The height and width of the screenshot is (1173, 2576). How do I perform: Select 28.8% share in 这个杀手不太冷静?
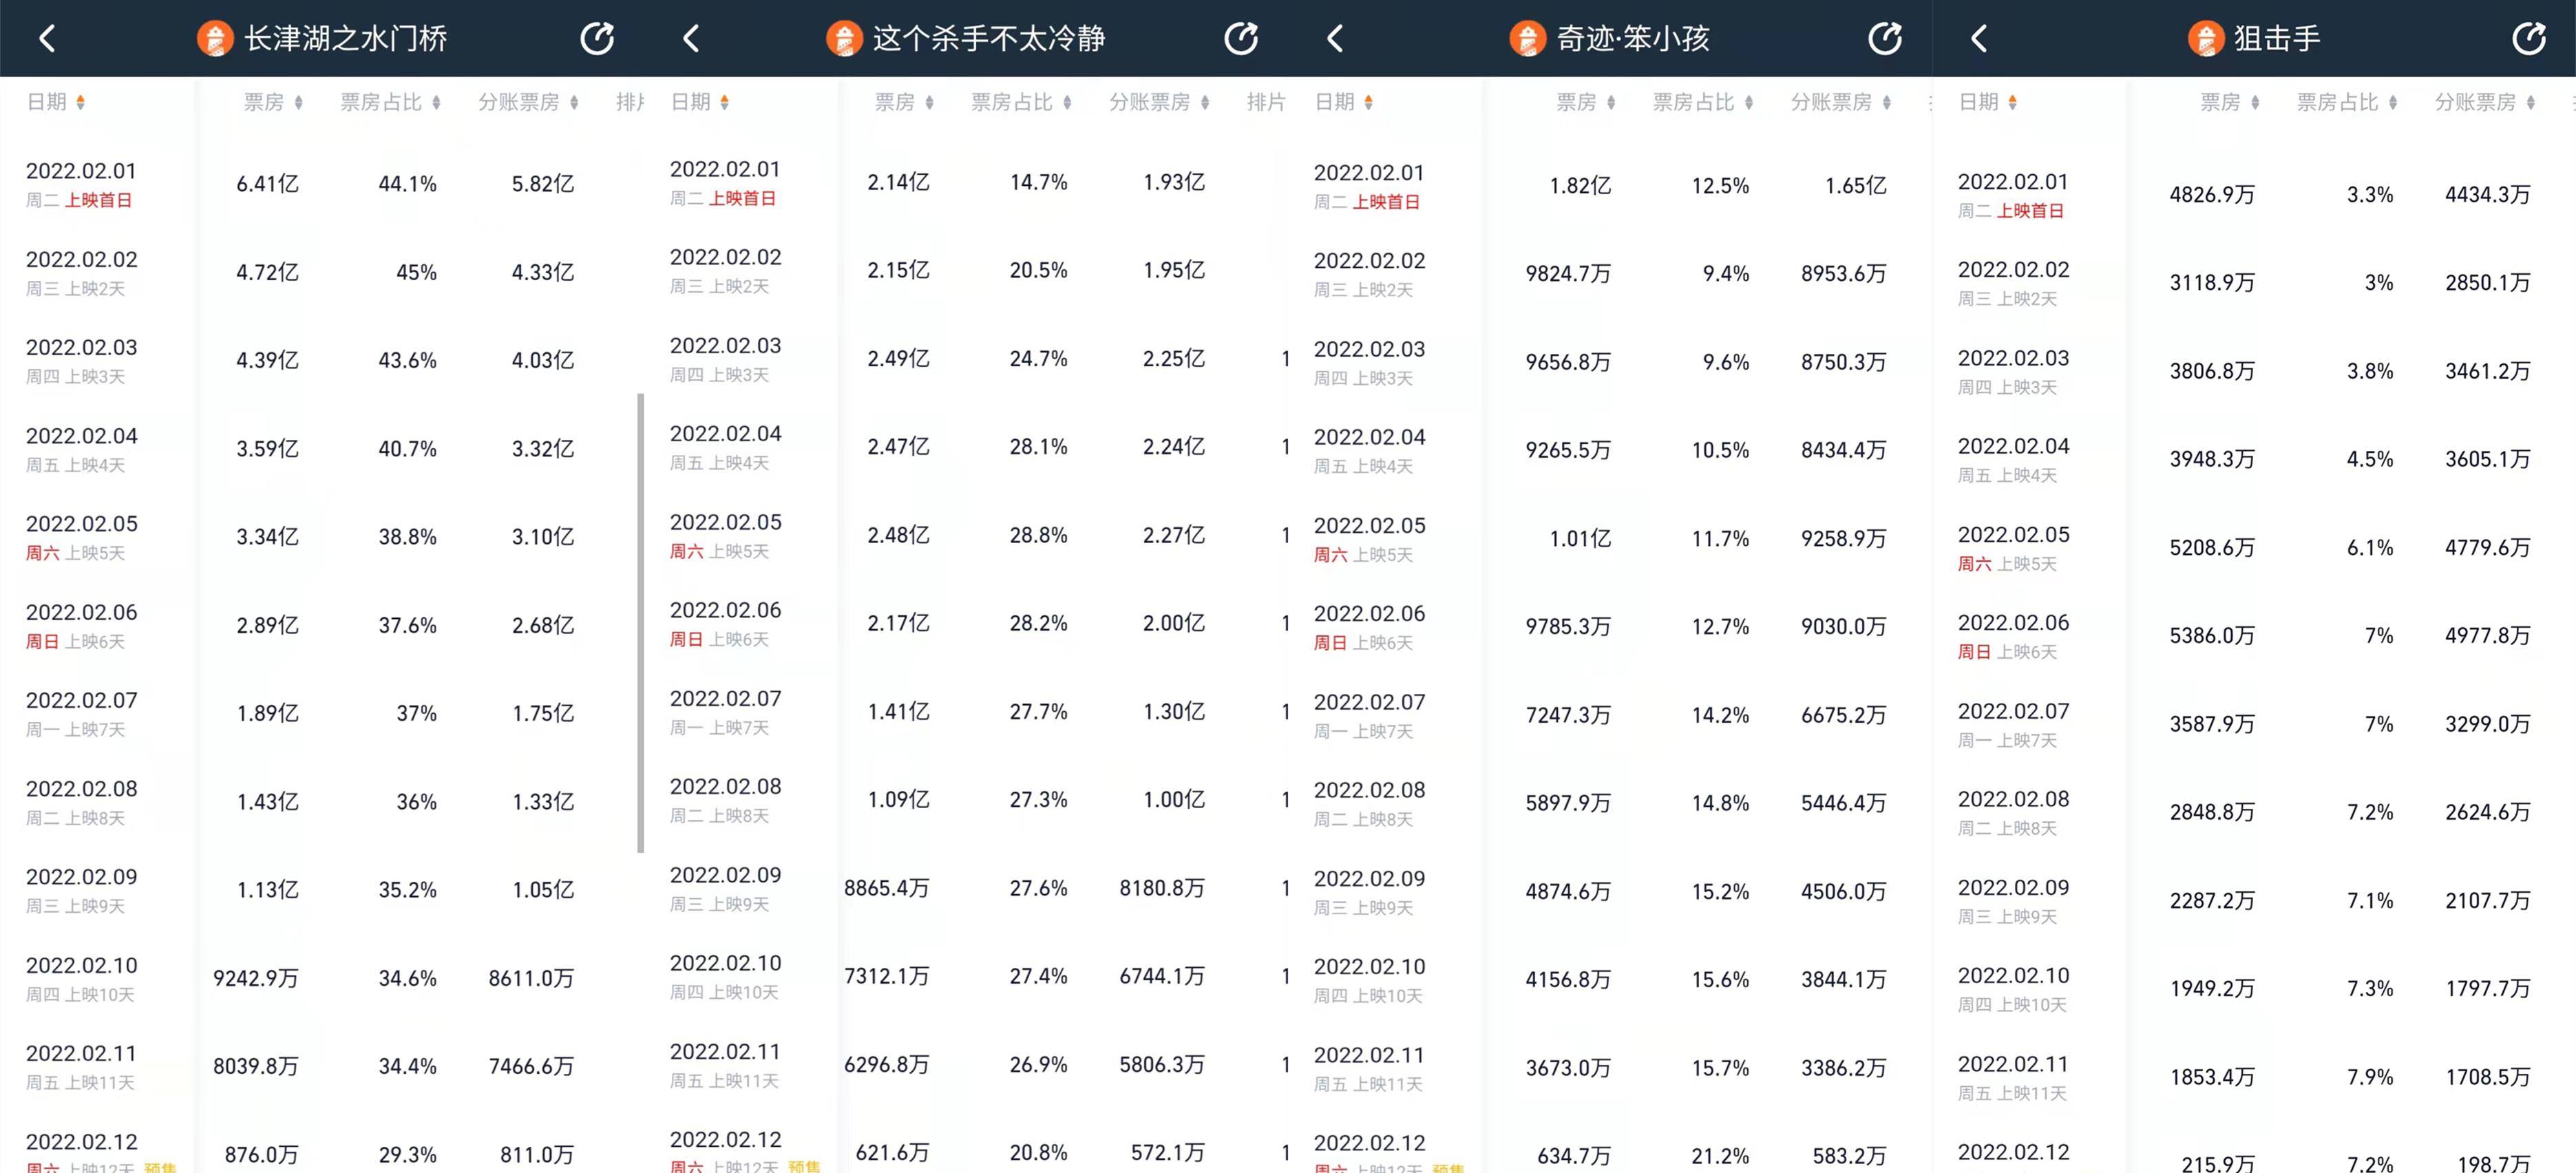1038,535
